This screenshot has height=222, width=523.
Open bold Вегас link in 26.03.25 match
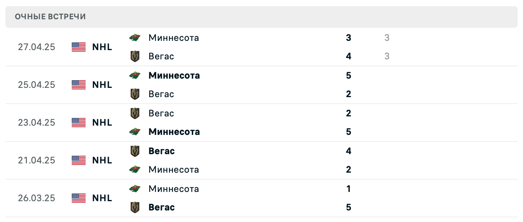(x=162, y=207)
